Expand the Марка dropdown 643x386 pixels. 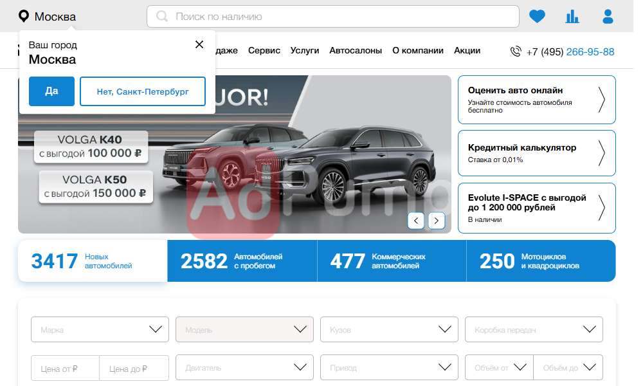100,329
